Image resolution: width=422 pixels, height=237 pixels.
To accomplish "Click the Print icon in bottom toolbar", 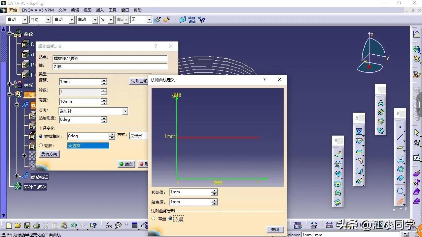I will (37, 225).
